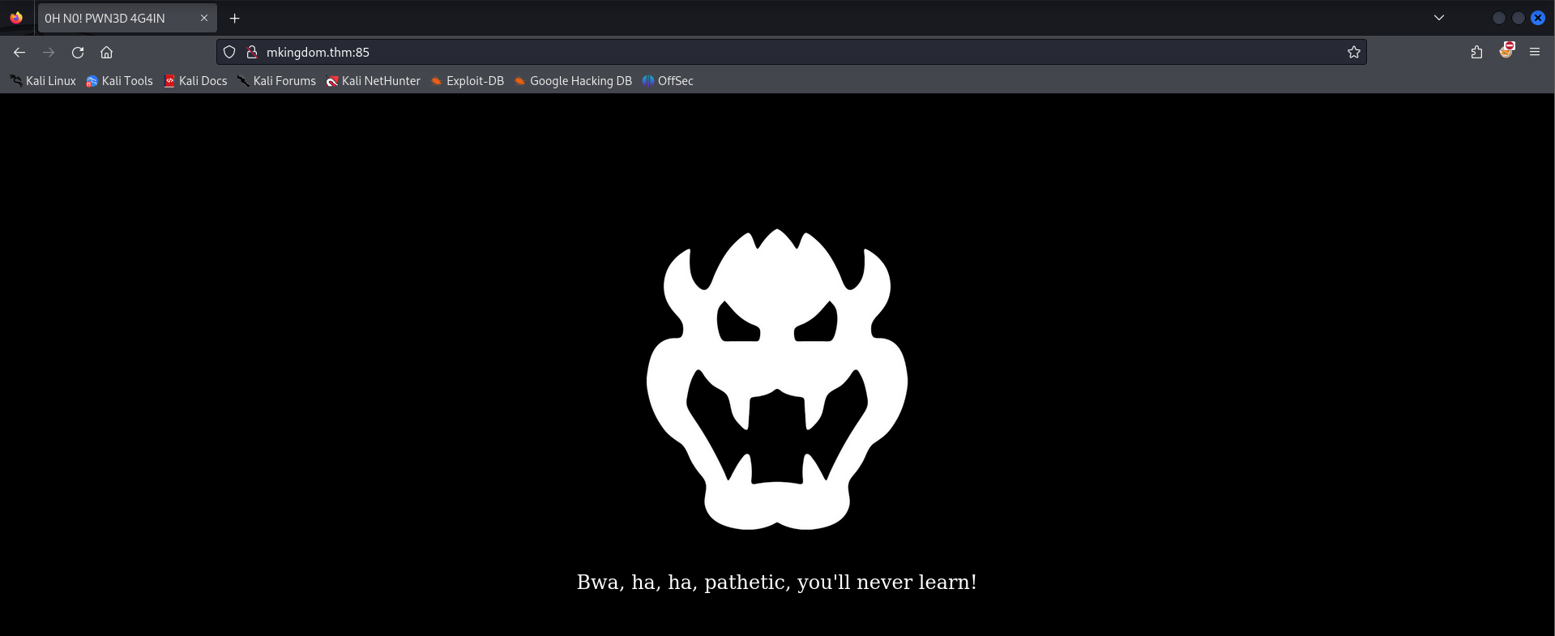Screen dimensions: 1555x636
Task: Close the browser window
Action: [x=1537, y=18]
